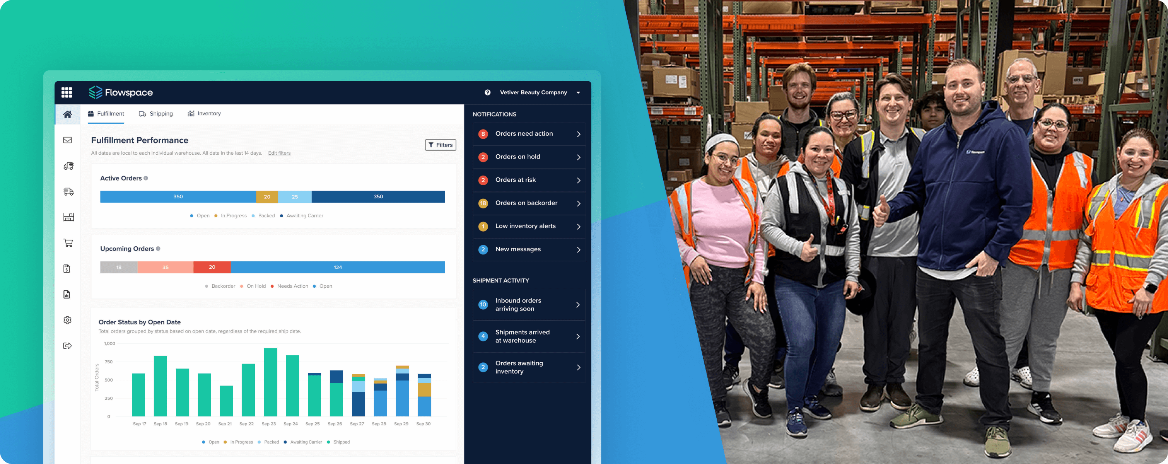The height and width of the screenshot is (464, 1168).
Task: Open Orders awaiting inventory item
Action: [529, 367]
